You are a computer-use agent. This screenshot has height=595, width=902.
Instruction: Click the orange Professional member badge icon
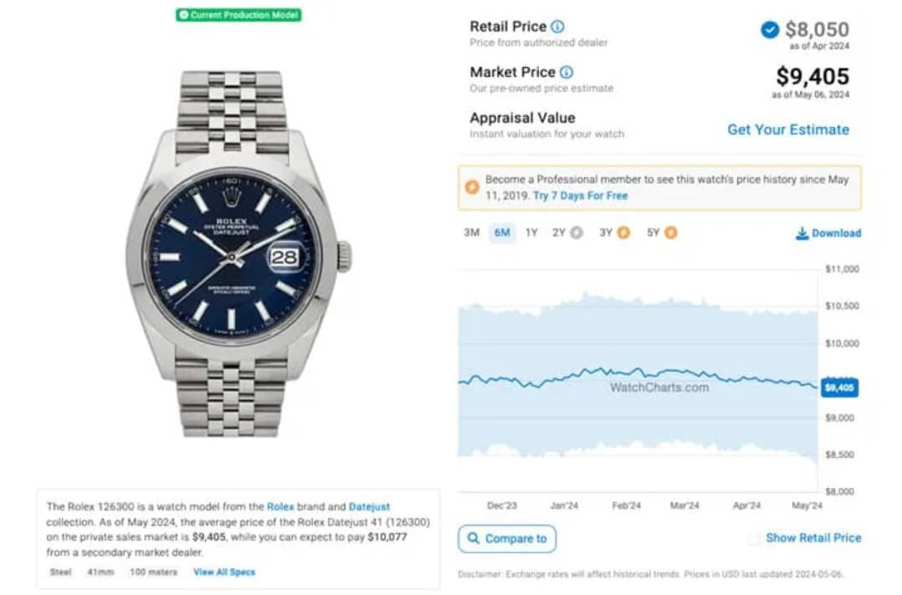[472, 187]
